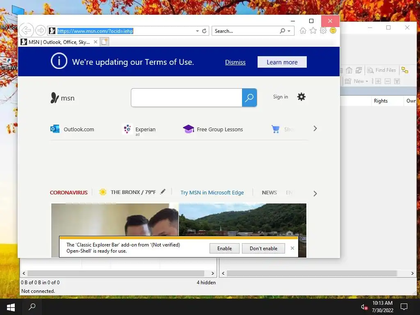Click the '4 hidden' status text
Image resolution: width=420 pixels, height=315 pixels.
[206, 282]
